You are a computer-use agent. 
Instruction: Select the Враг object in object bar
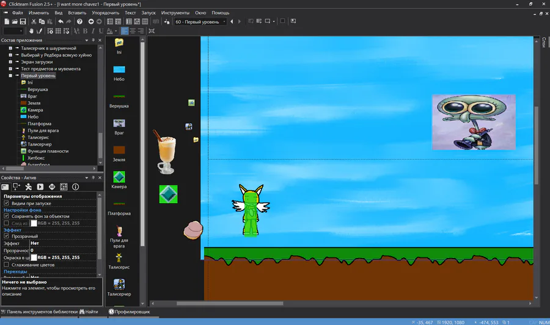pos(119,127)
